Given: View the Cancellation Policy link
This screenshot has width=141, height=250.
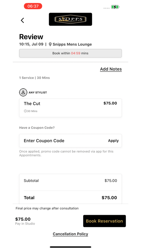Looking at the screenshot, I should (70, 234).
